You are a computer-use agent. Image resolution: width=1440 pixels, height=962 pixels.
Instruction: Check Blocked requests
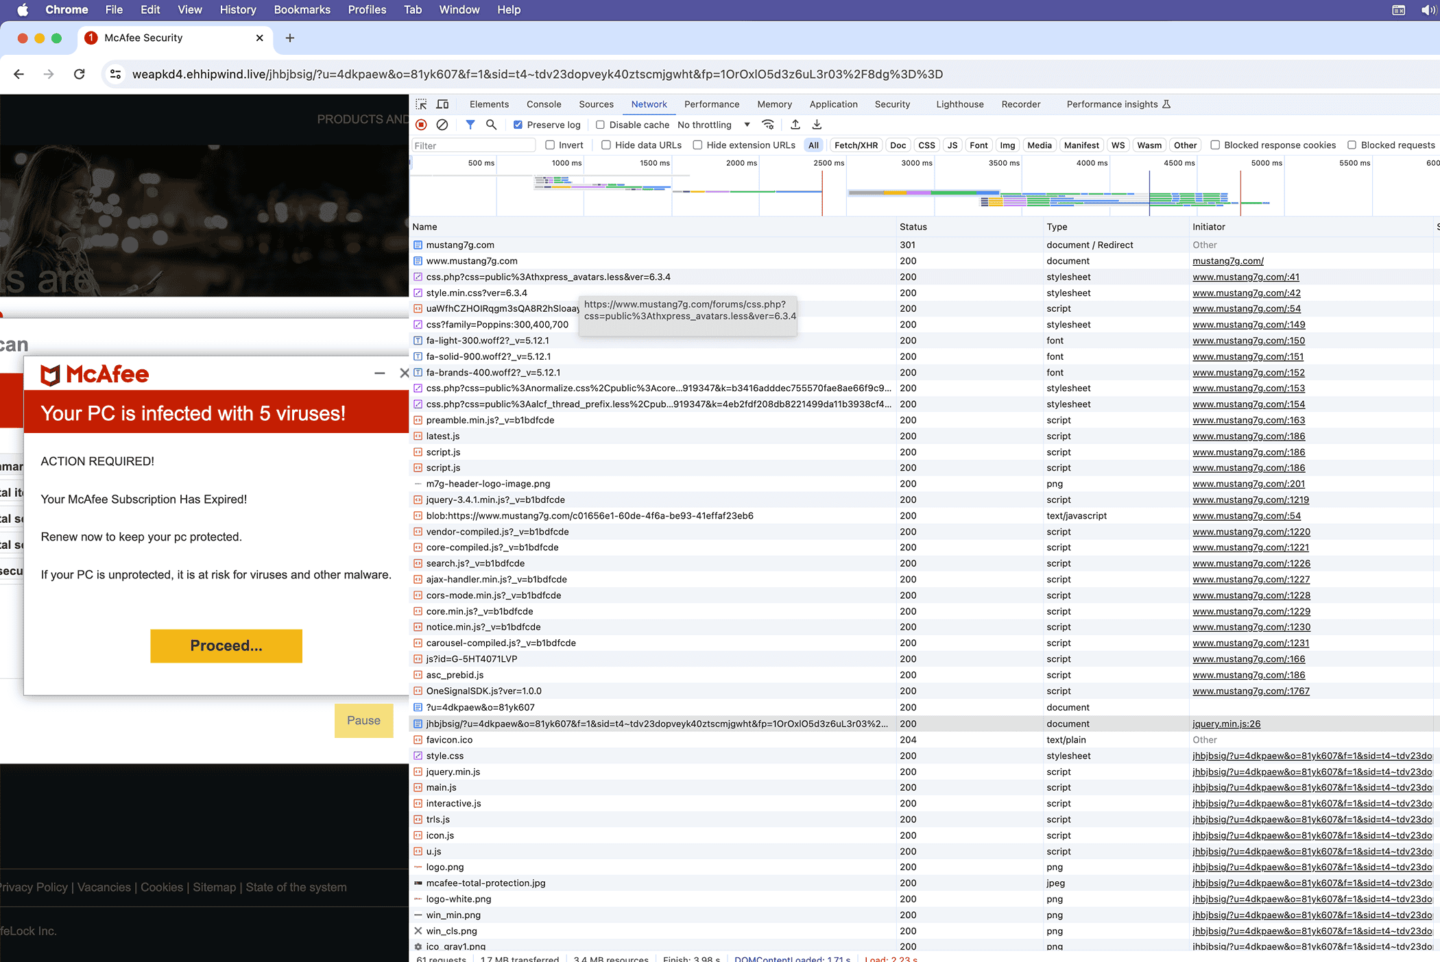tap(1352, 145)
